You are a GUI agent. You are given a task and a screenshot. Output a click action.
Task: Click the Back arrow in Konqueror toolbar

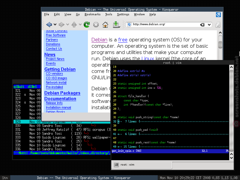click(x=49, y=25)
